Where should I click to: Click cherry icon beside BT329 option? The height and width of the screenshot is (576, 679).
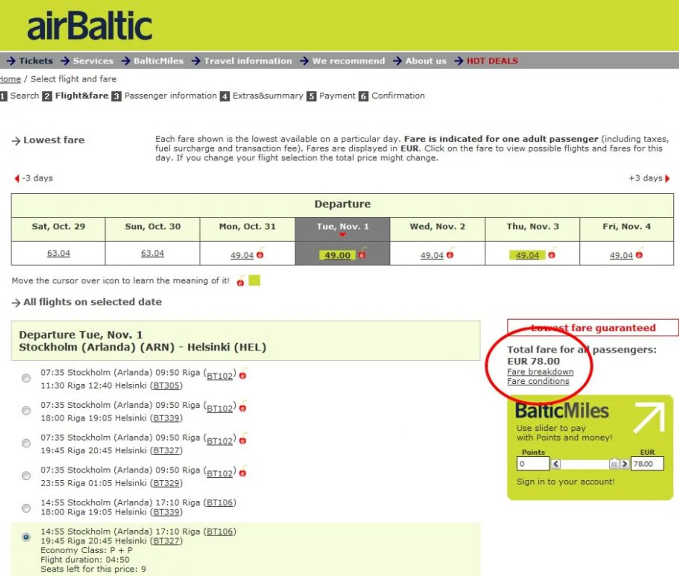(x=243, y=471)
